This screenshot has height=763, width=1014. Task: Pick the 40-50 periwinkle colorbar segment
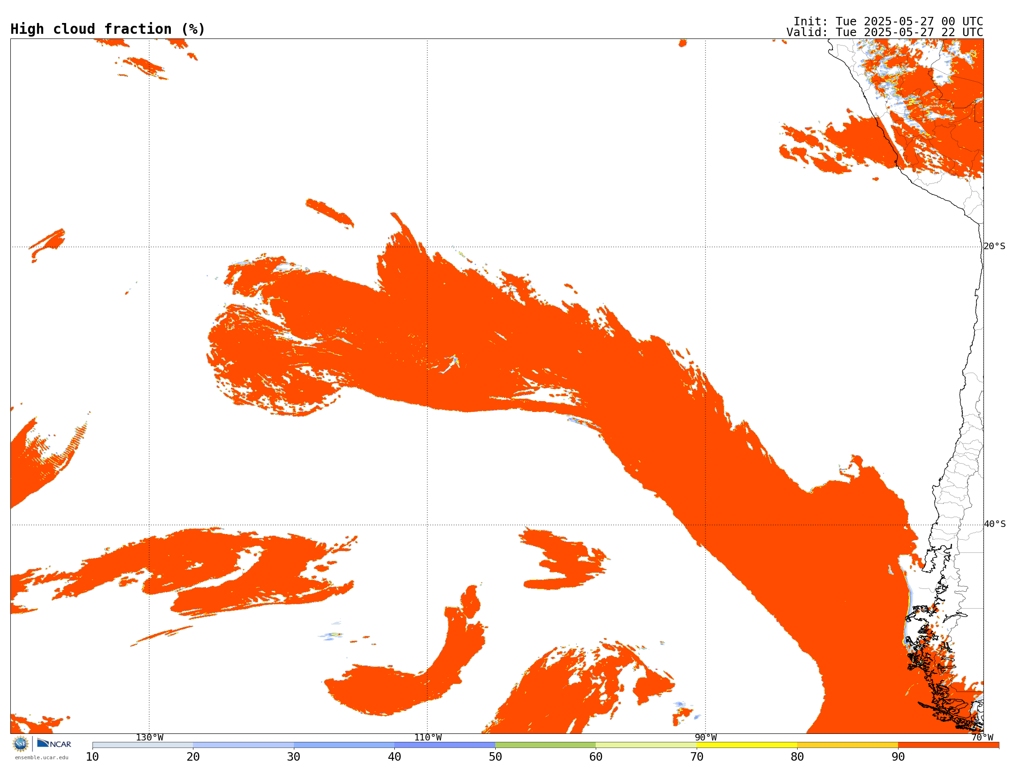[445, 745]
